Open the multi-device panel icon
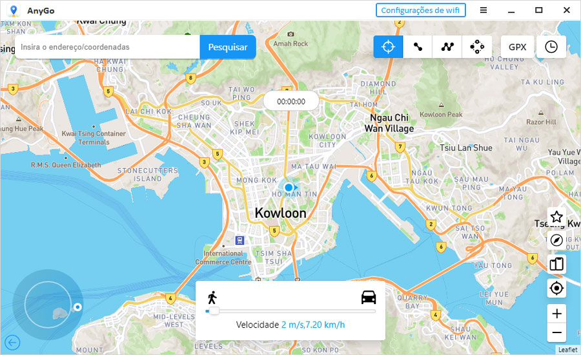581x355 pixels. point(556,264)
